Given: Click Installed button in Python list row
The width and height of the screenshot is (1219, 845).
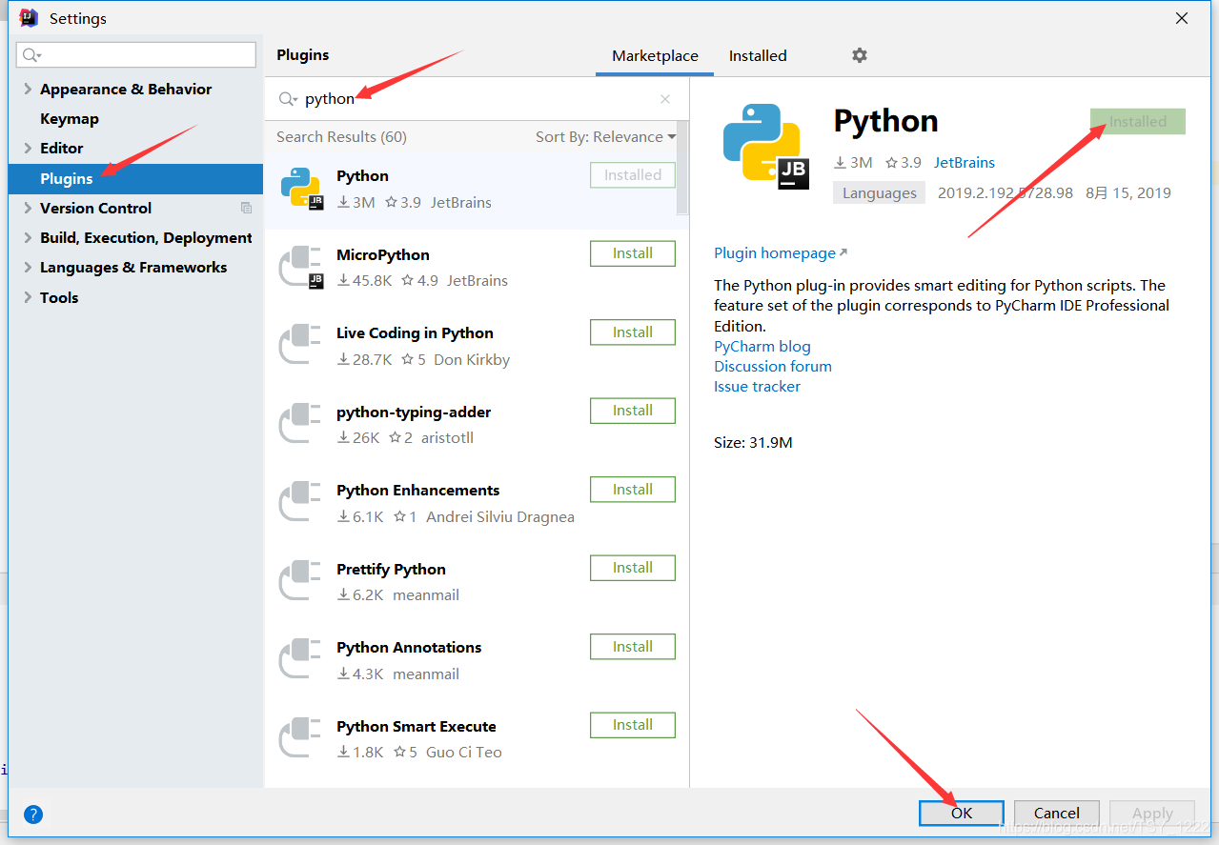Looking at the screenshot, I should point(633,175).
